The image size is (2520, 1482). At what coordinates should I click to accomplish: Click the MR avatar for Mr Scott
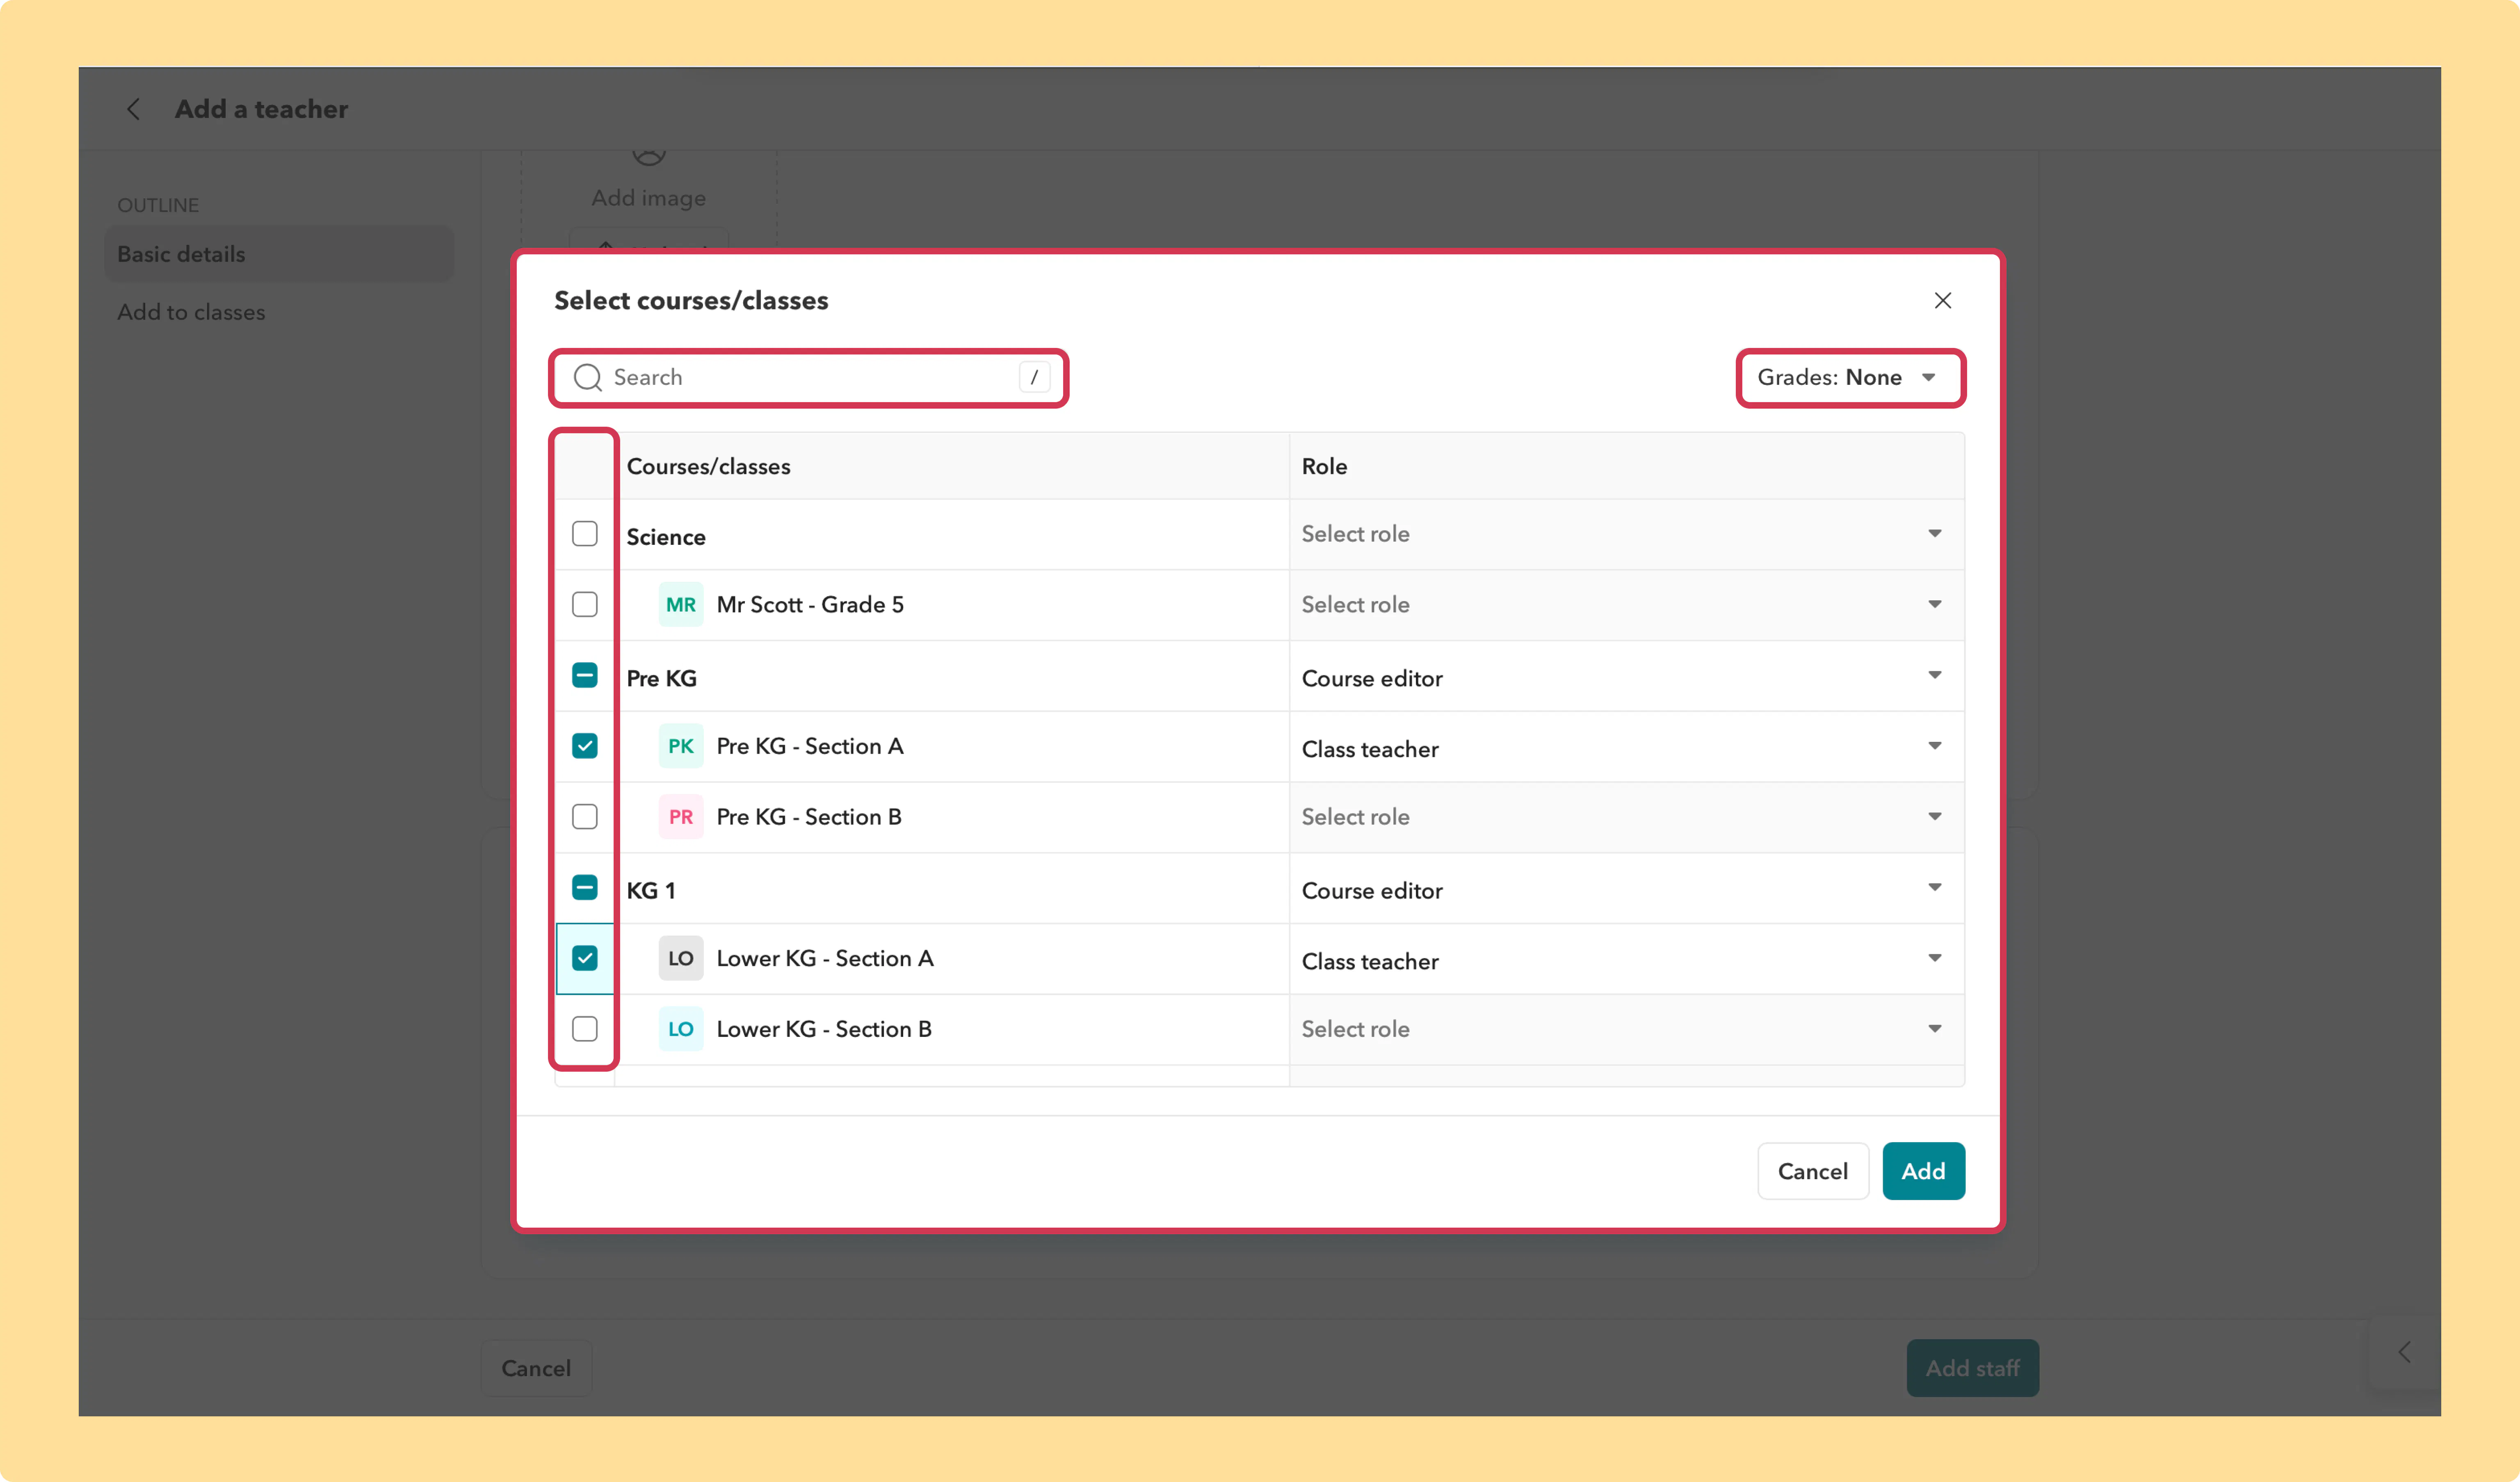[x=680, y=604]
